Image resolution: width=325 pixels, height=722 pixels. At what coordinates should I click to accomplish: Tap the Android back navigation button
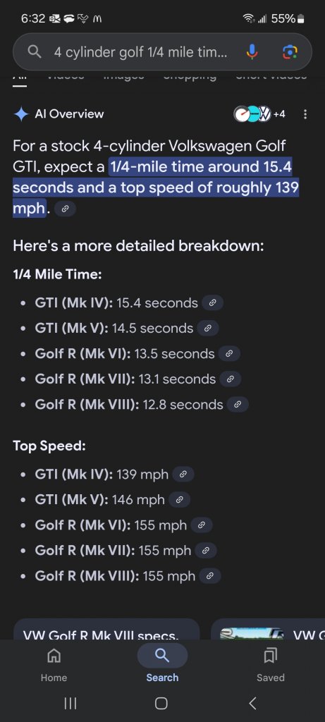[252, 703]
